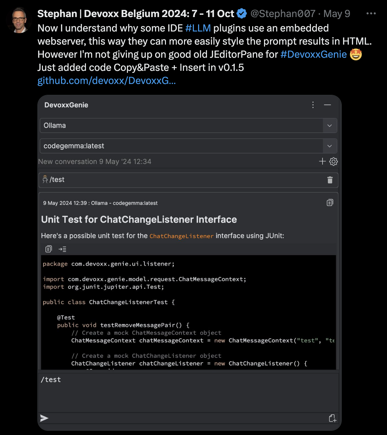Open the tweet options ellipsis menu
This screenshot has height=435, width=387.
[371, 13]
